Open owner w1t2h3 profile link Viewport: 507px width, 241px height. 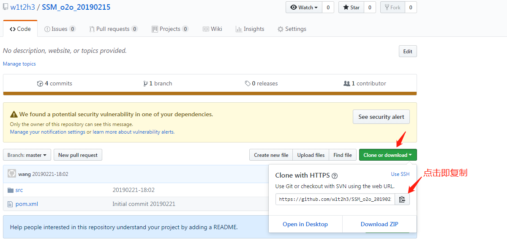[23, 7]
